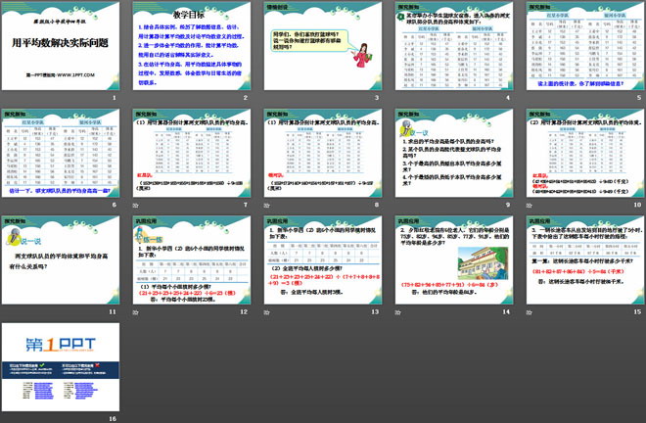Click slide number label 1
The image size is (646, 423).
click(x=115, y=98)
